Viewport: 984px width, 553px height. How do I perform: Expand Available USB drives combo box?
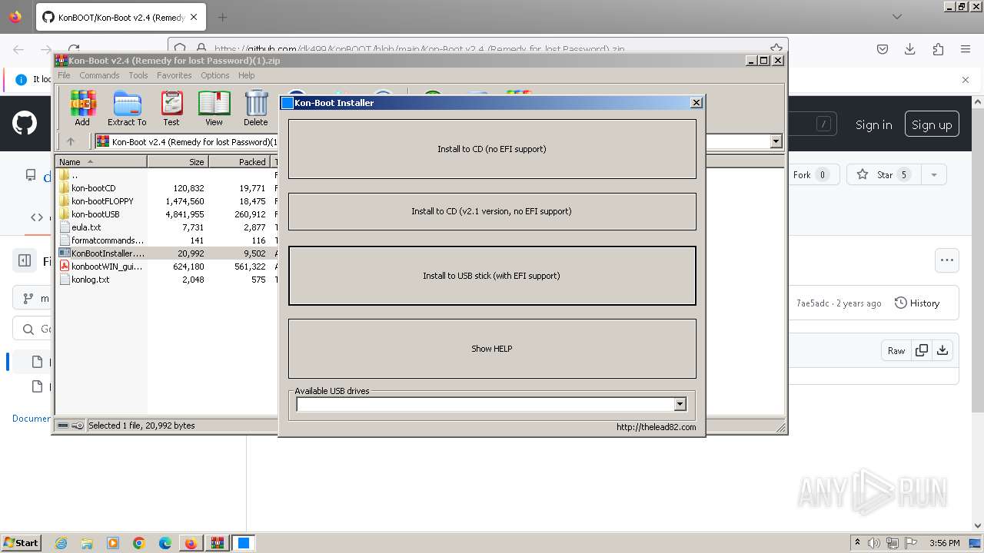pos(680,404)
